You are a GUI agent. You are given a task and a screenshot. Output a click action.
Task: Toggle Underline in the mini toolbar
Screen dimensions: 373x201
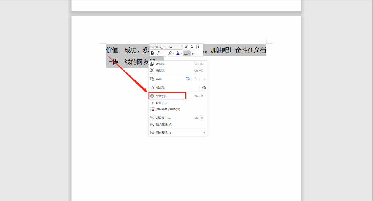coord(163,54)
